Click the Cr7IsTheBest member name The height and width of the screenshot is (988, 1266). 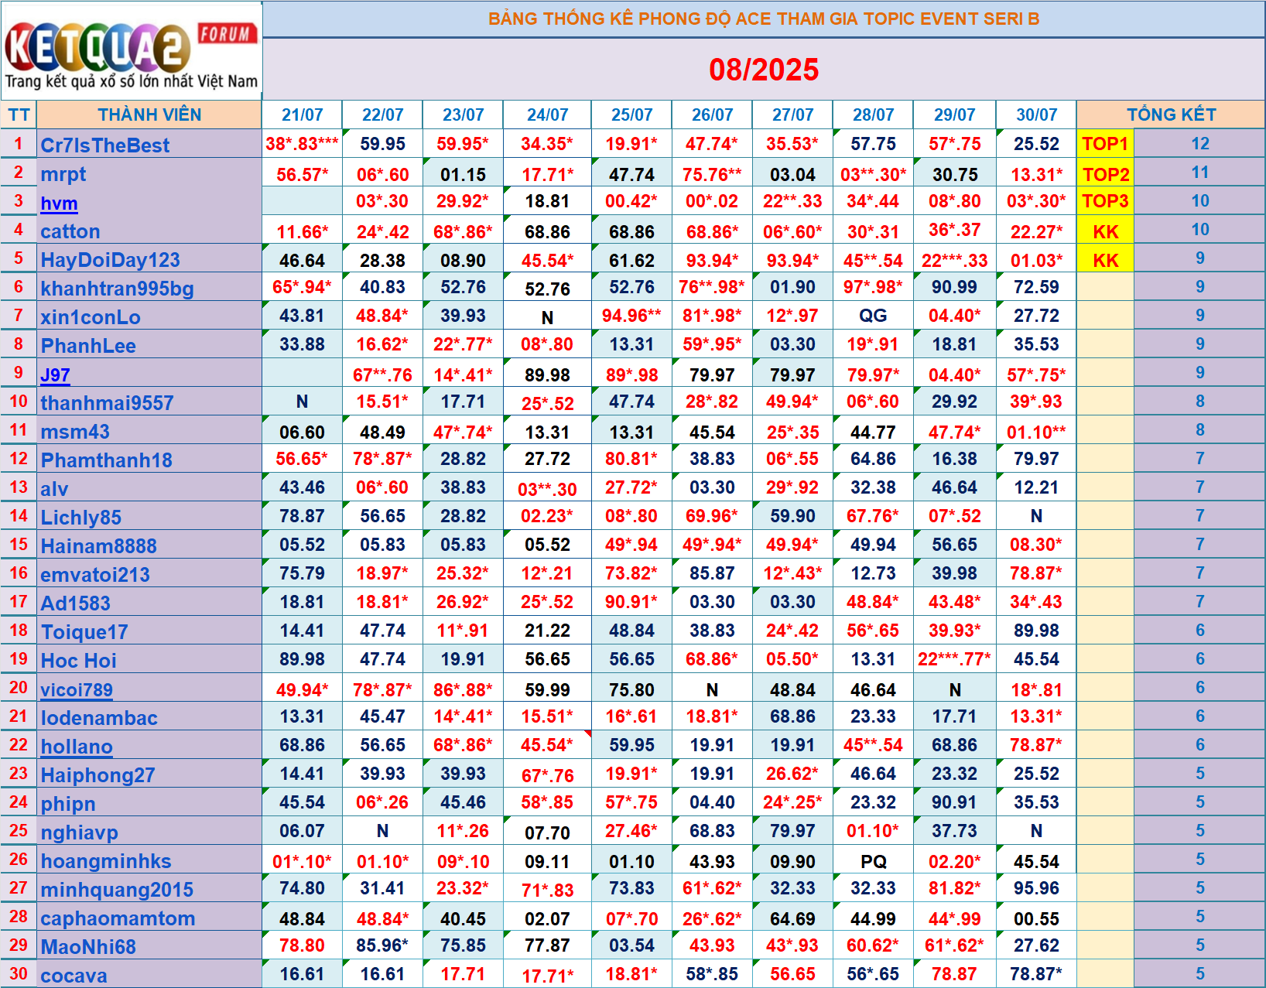pyautogui.click(x=105, y=145)
